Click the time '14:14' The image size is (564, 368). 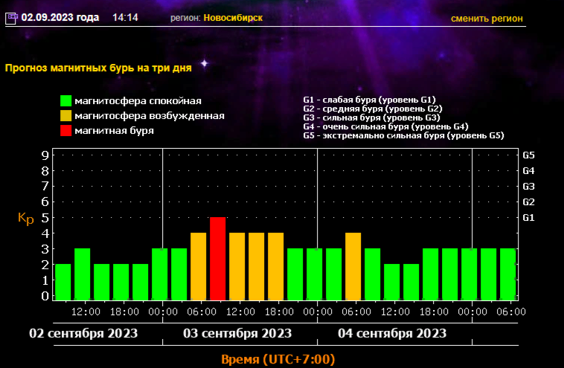[125, 17]
